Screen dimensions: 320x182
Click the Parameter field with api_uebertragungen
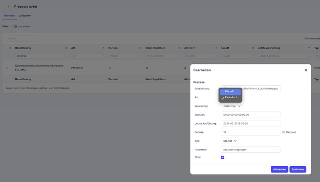[250, 150]
